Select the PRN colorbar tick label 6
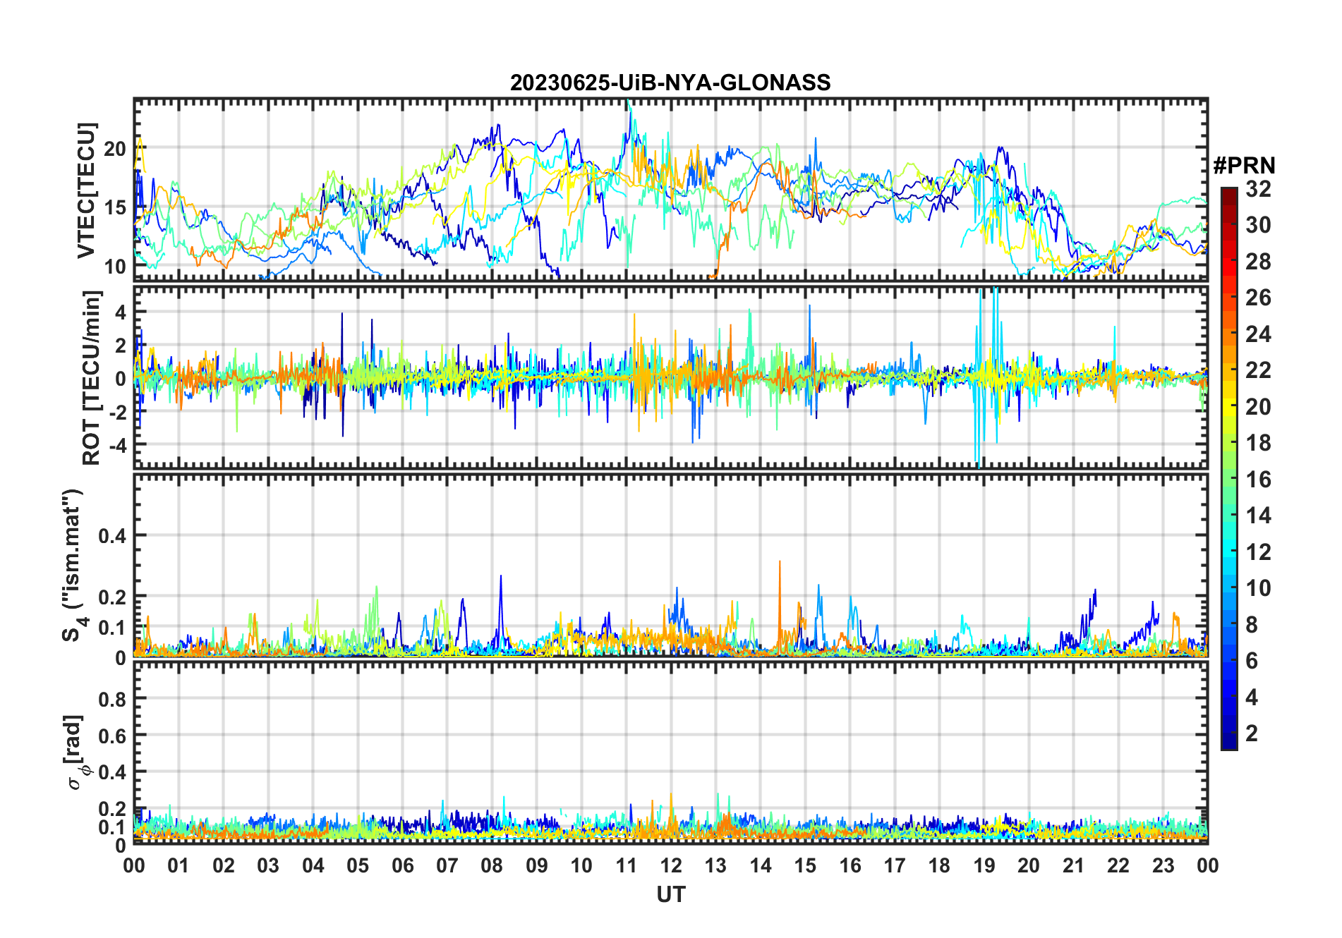 [1252, 661]
